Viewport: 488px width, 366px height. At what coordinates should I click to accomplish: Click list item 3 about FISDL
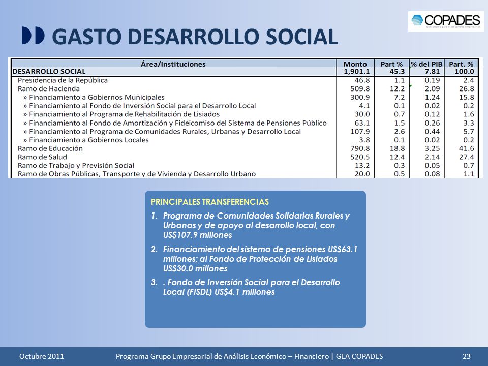pyautogui.click(x=246, y=287)
